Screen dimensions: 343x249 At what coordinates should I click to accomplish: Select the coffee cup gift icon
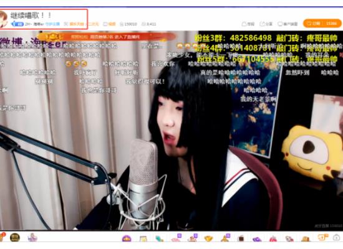point(241,238)
